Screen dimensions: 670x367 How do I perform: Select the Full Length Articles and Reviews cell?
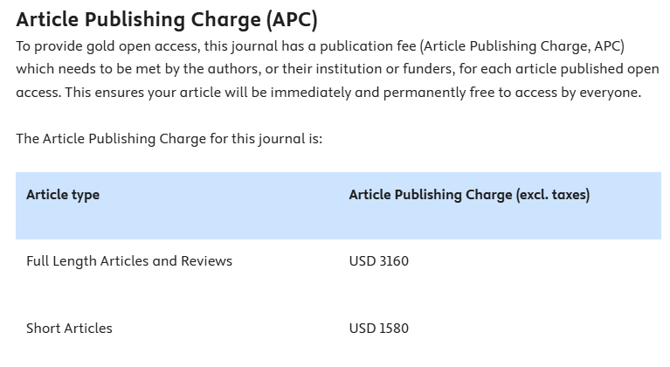click(129, 261)
